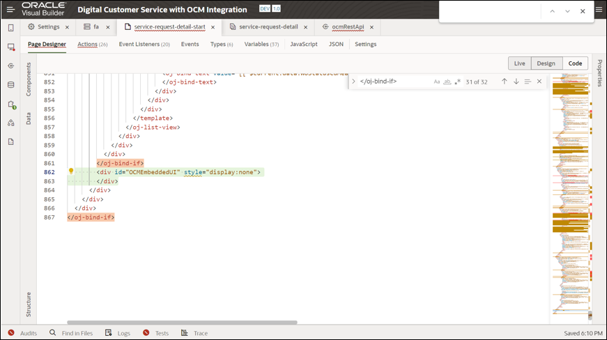This screenshot has width=607, height=340.
Task: Expand the Components side panel
Action: (x=29, y=79)
